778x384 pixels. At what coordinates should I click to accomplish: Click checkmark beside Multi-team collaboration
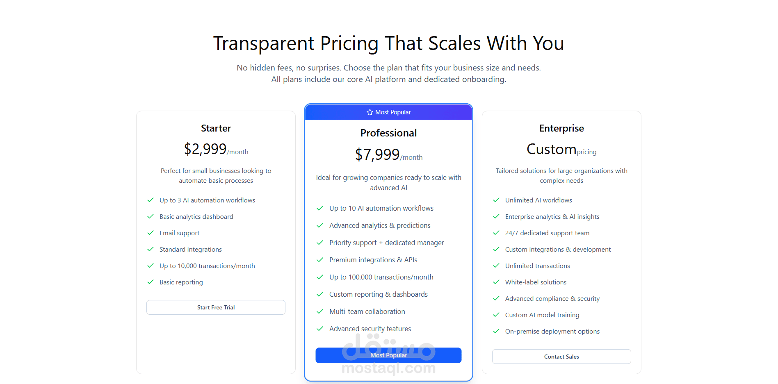[320, 311]
